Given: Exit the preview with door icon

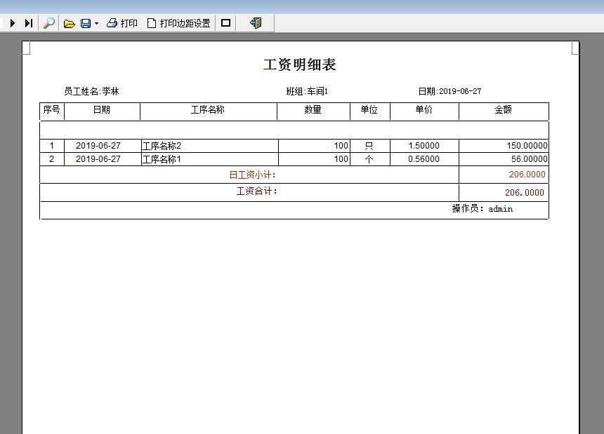Looking at the screenshot, I should tap(256, 23).
